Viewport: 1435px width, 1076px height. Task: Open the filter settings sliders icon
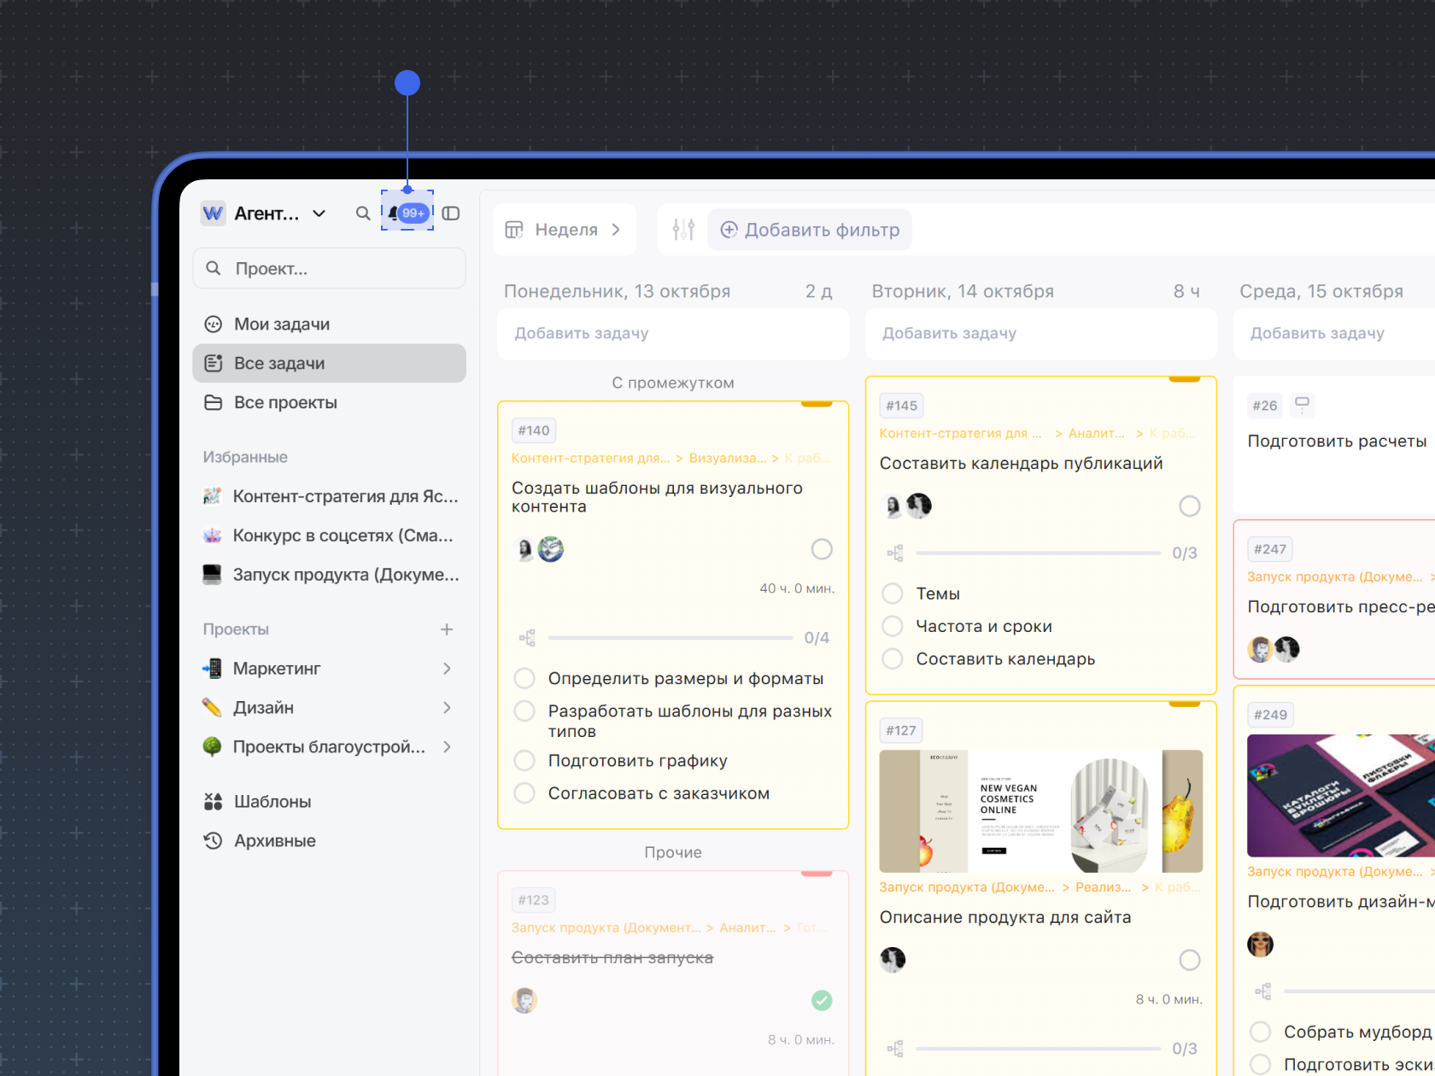click(x=683, y=230)
